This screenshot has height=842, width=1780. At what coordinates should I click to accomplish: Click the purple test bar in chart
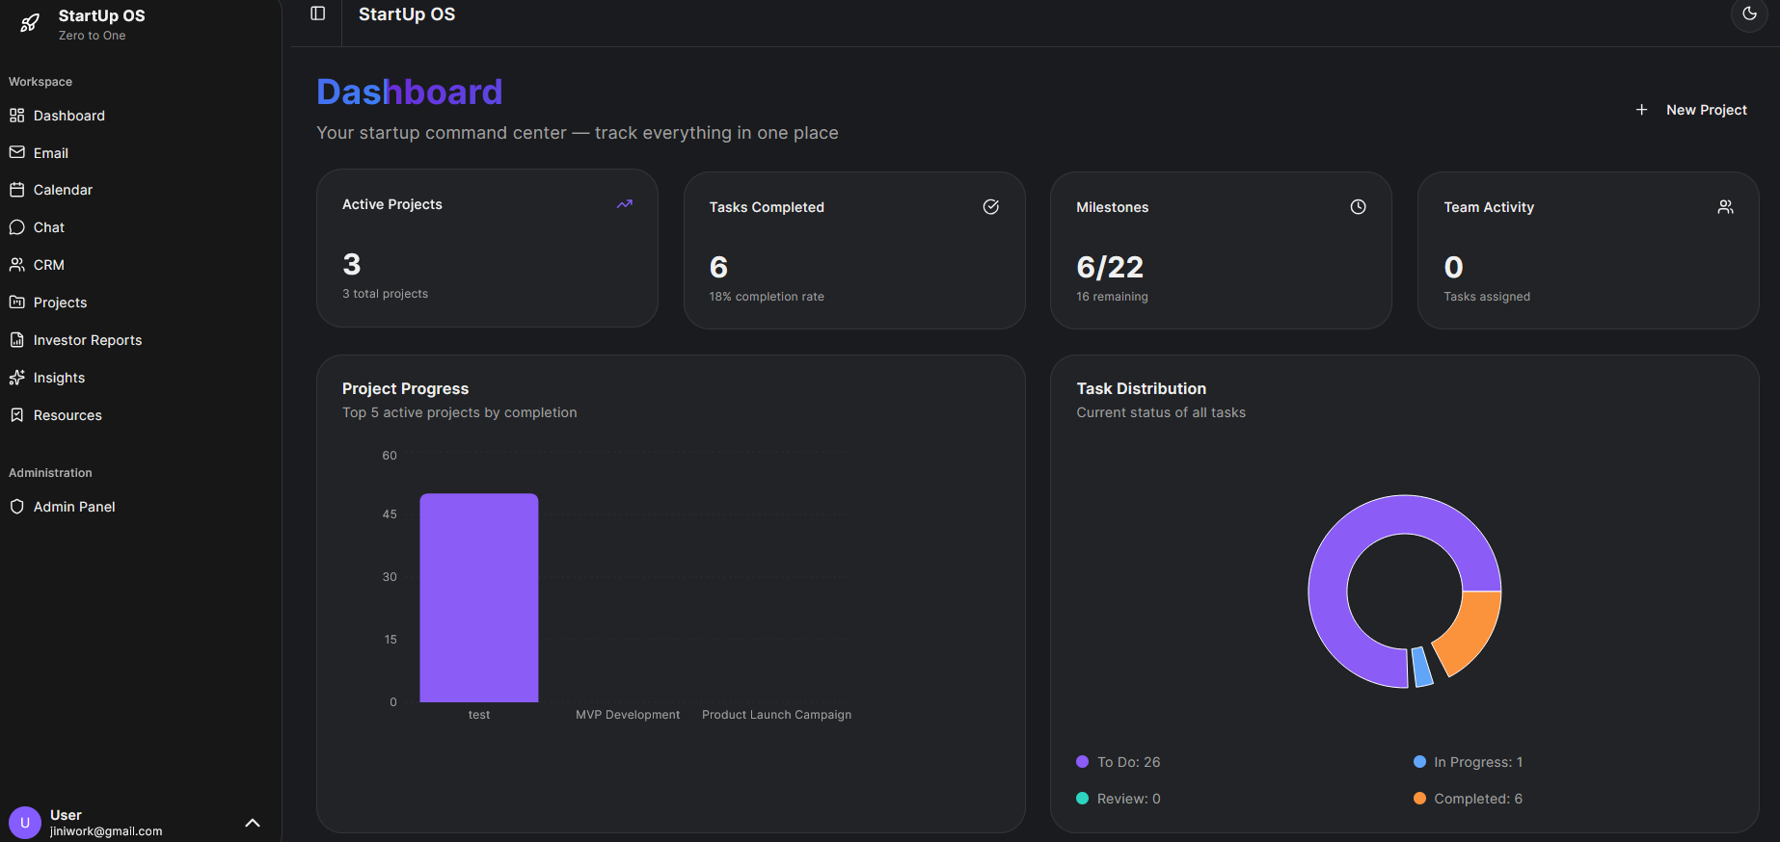(479, 597)
